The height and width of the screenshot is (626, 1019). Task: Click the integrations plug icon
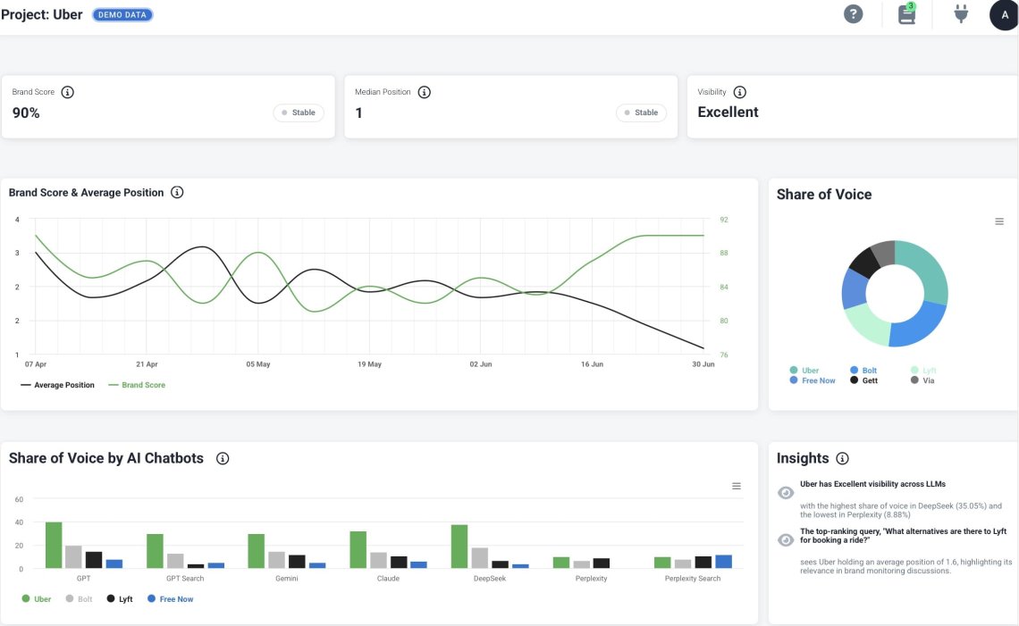[x=960, y=13]
